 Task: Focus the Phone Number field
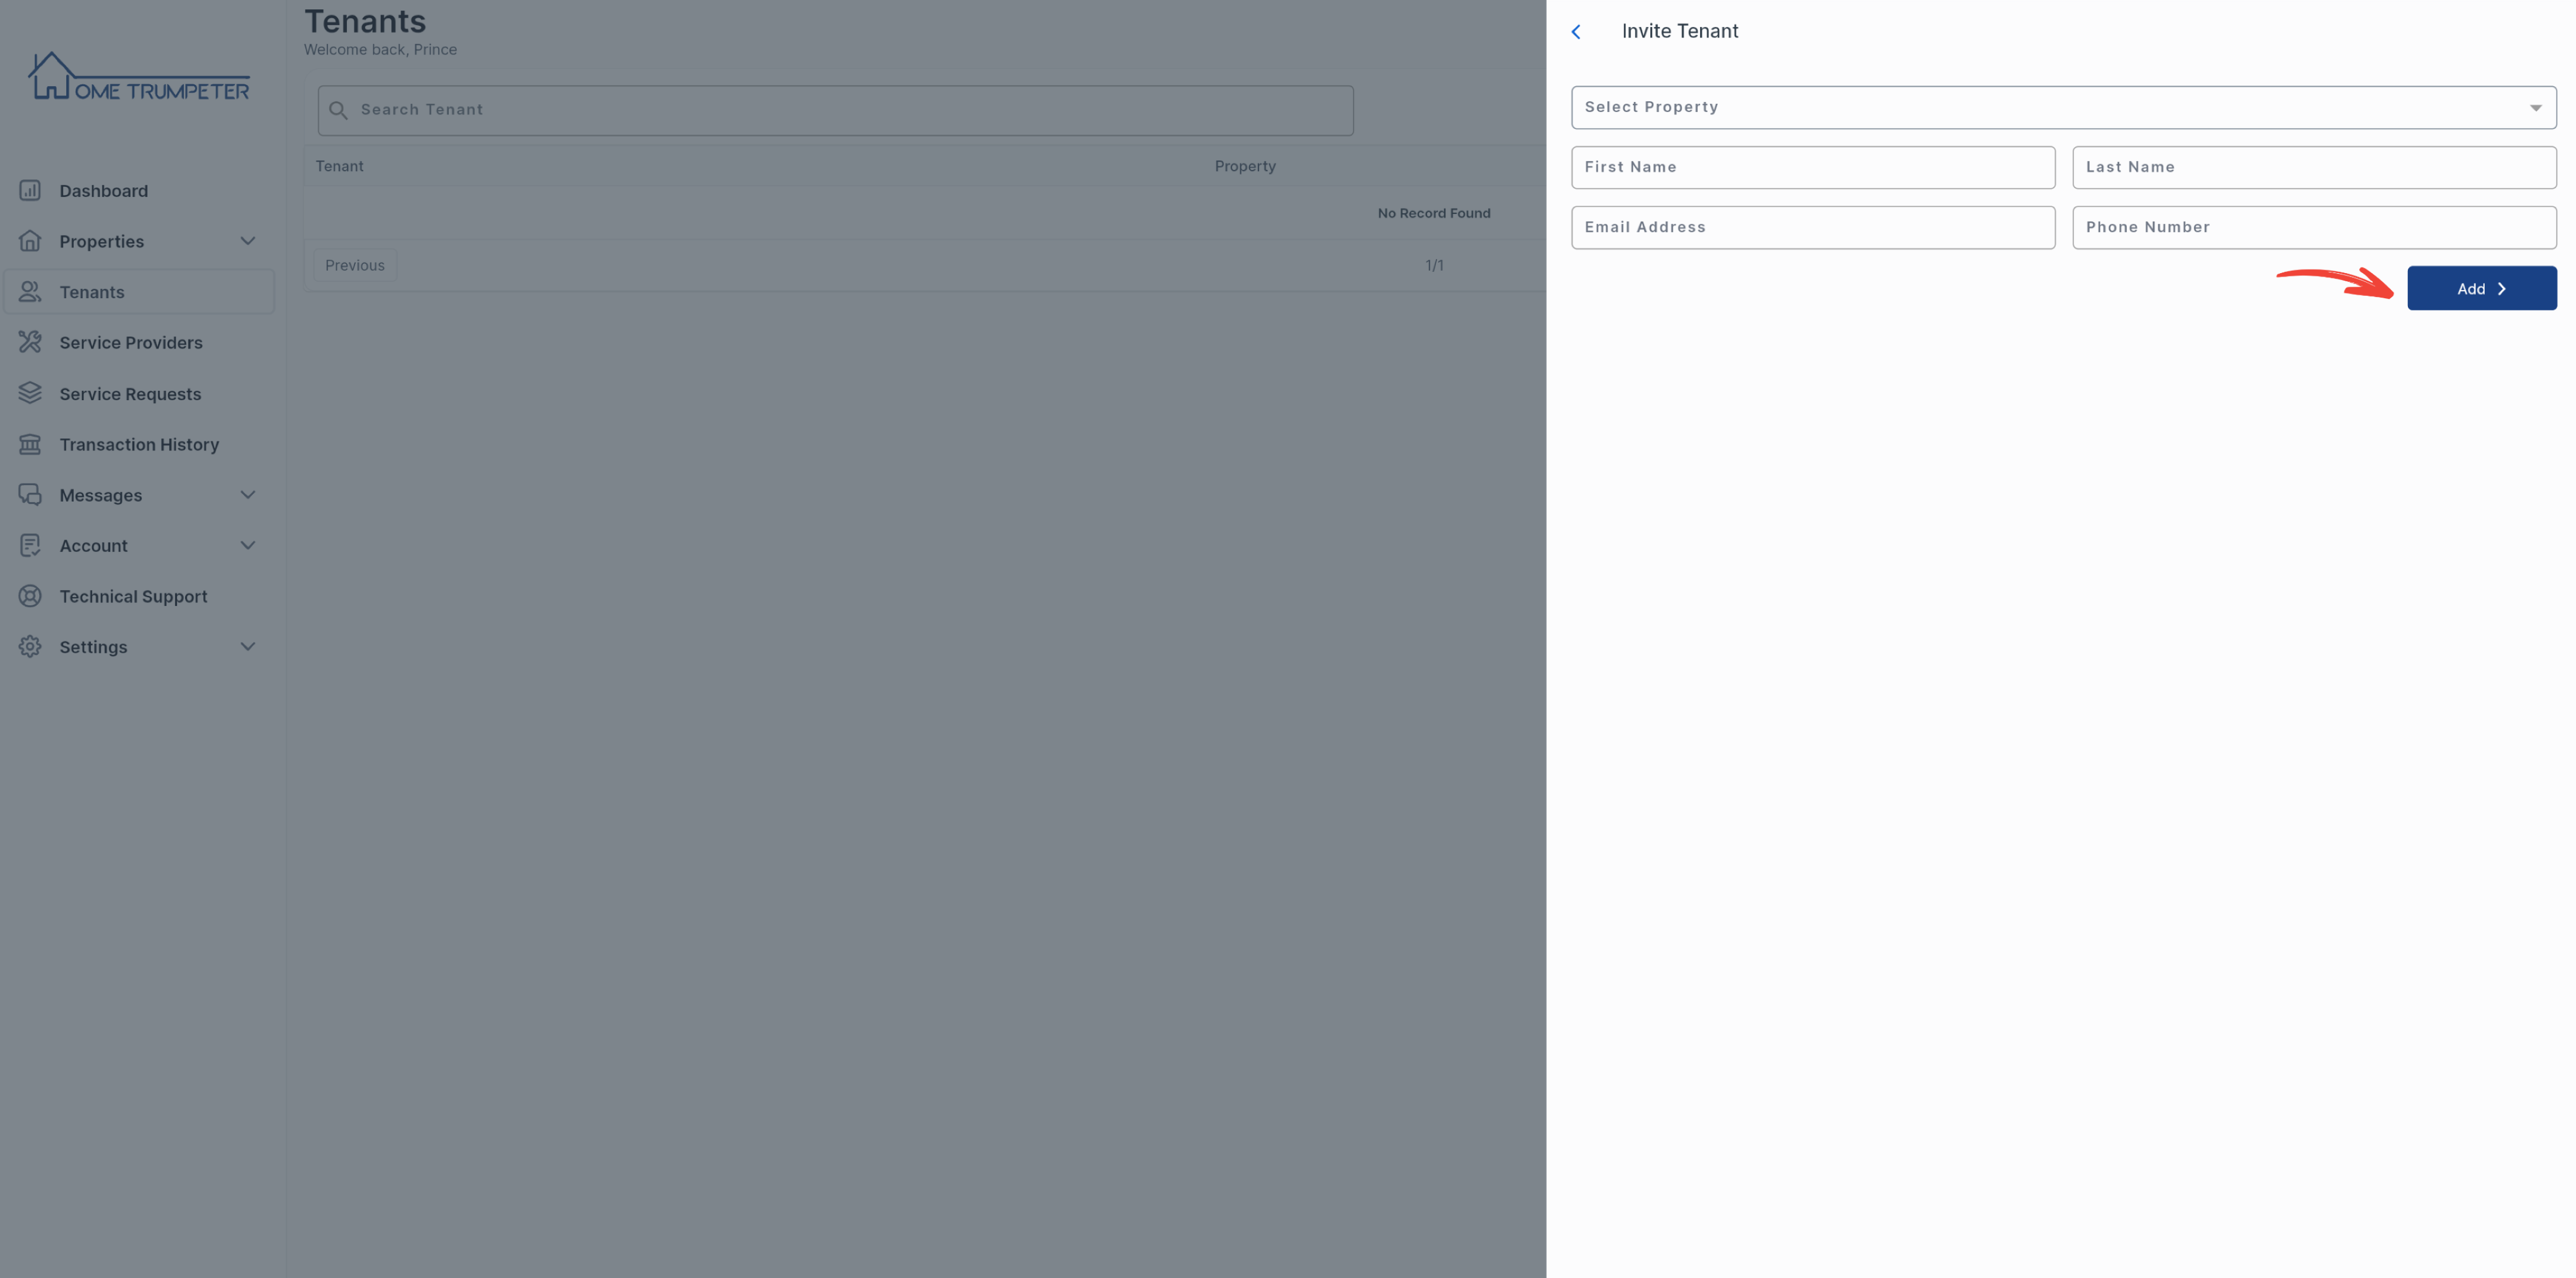pos(2314,227)
